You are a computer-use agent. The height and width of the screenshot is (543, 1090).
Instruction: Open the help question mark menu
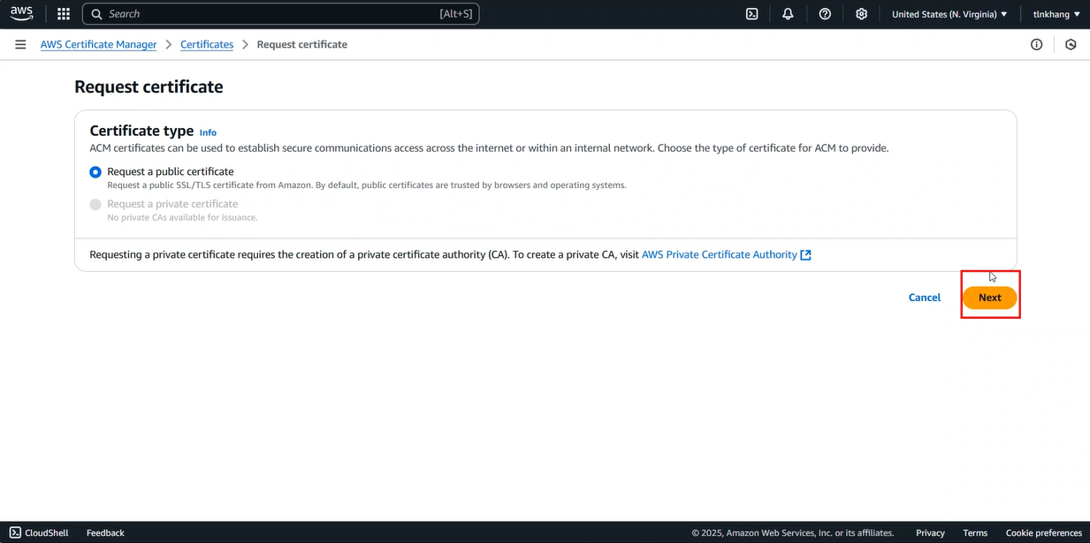825,14
